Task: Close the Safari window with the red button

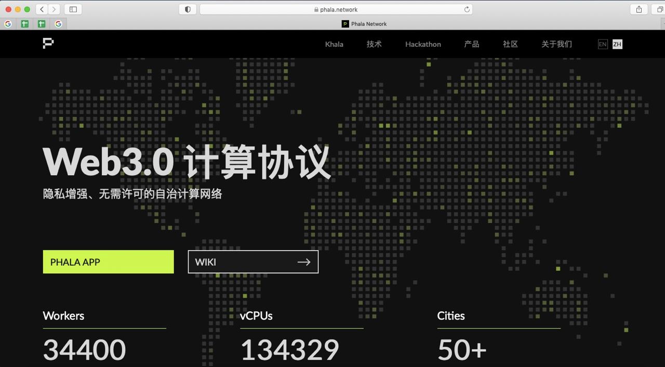Action: pyautogui.click(x=8, y=9)
